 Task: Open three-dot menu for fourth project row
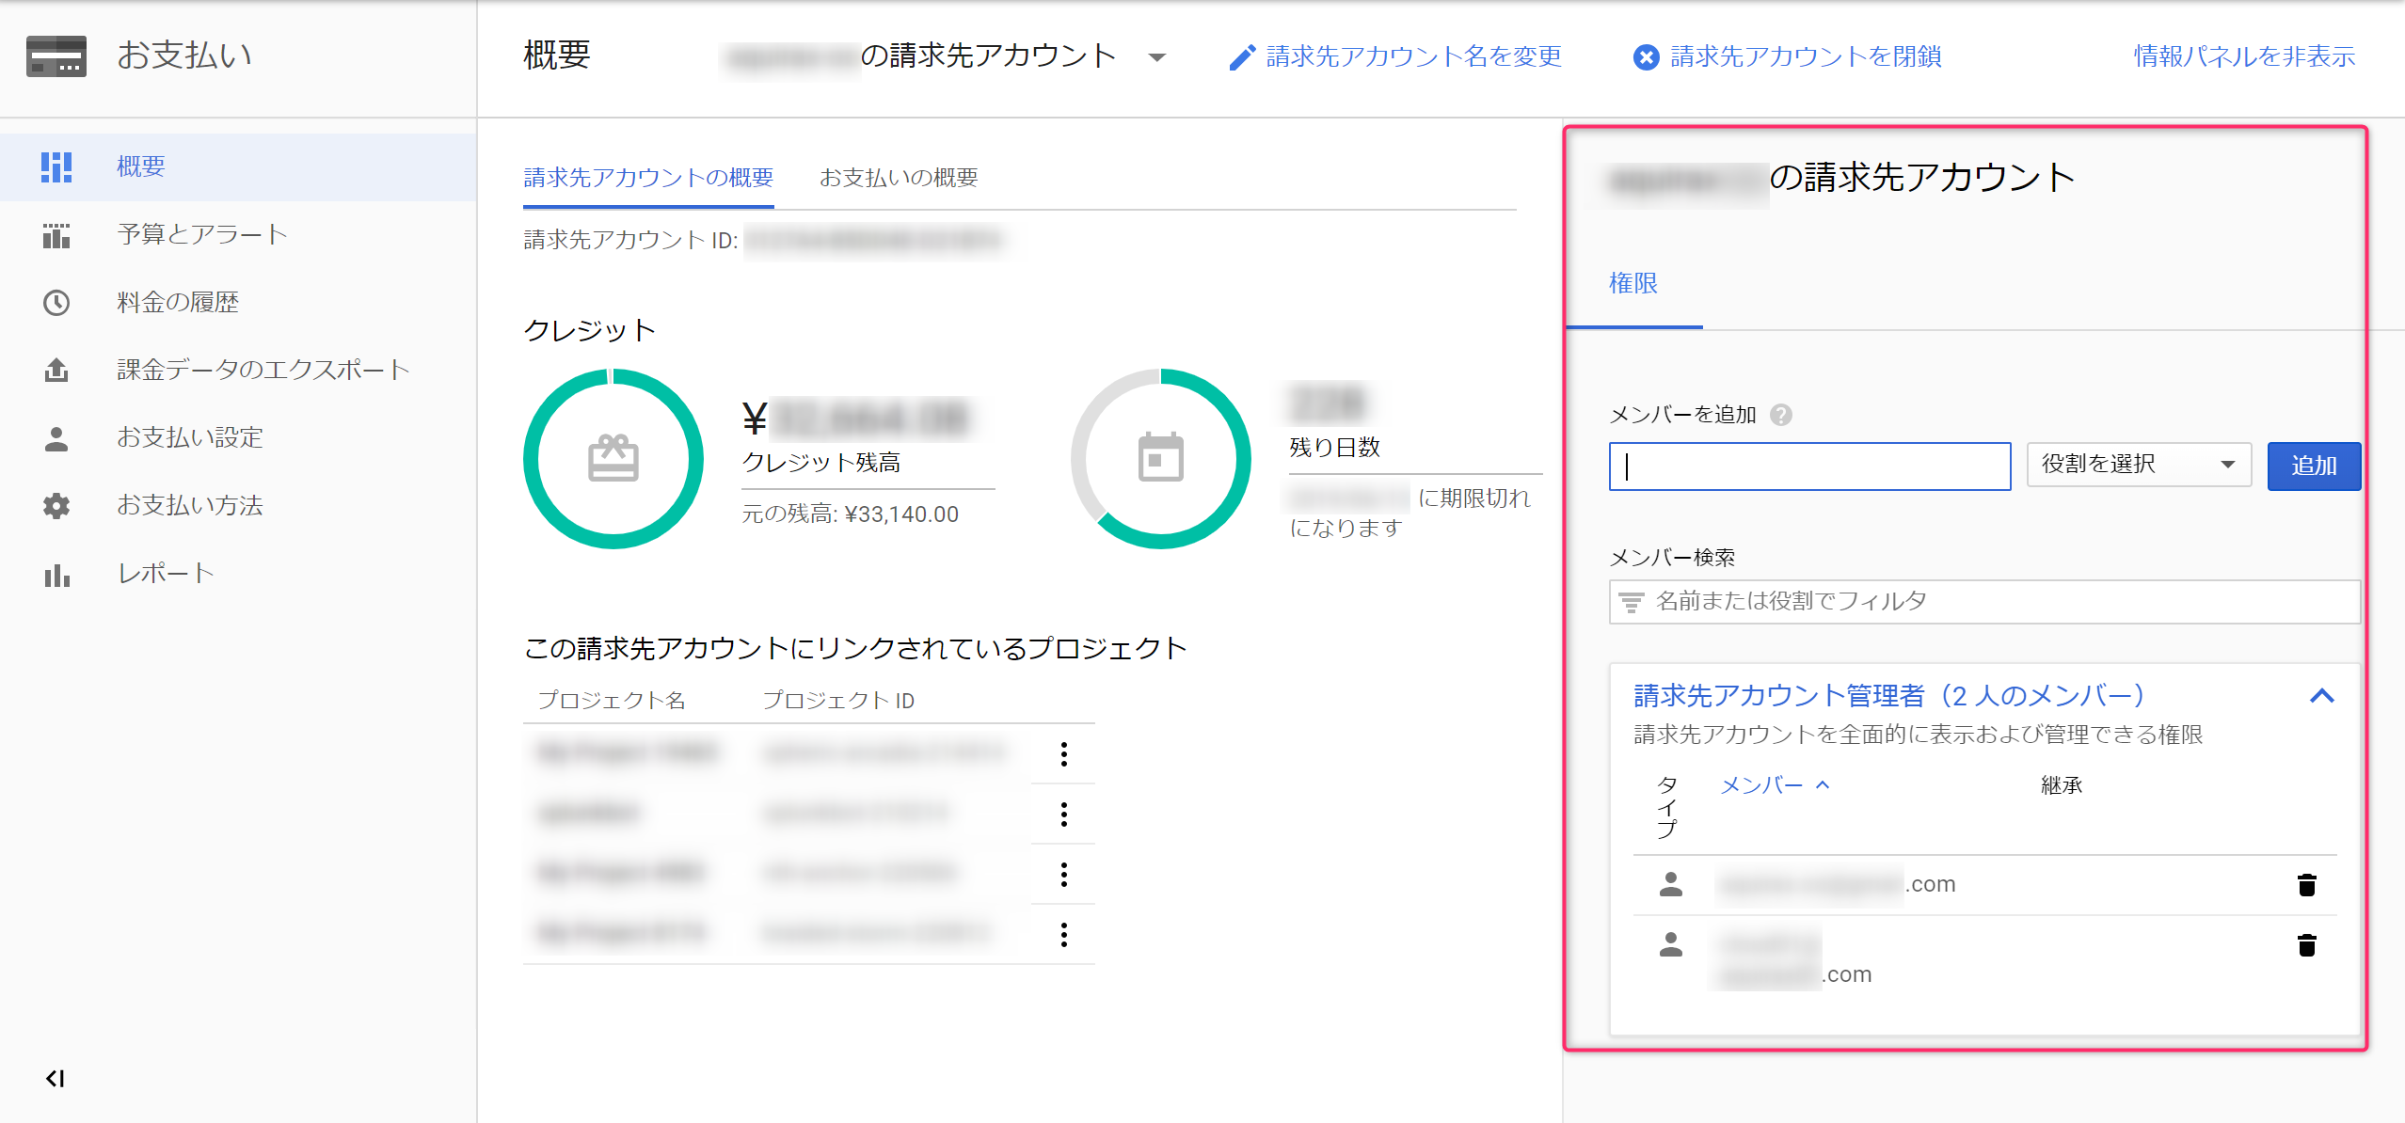[x=1064, y=935]
